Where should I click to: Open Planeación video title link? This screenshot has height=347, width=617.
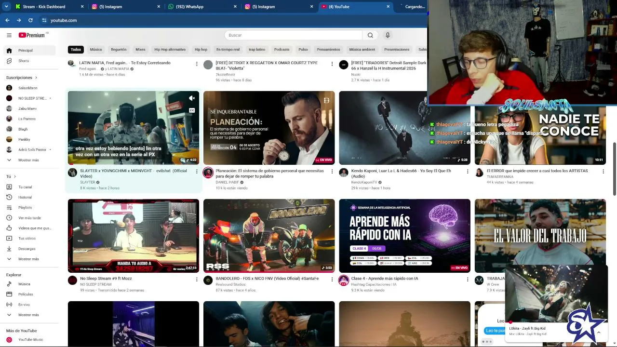tap(270, 173)
